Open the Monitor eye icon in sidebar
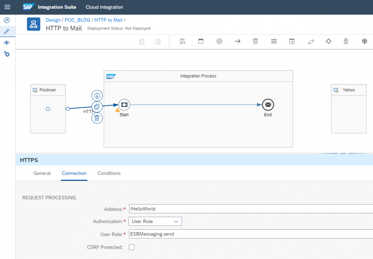 point(7,43)
